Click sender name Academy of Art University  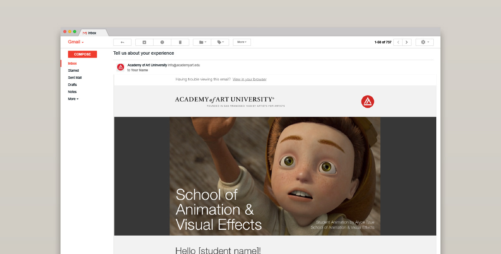click(147, 65)
